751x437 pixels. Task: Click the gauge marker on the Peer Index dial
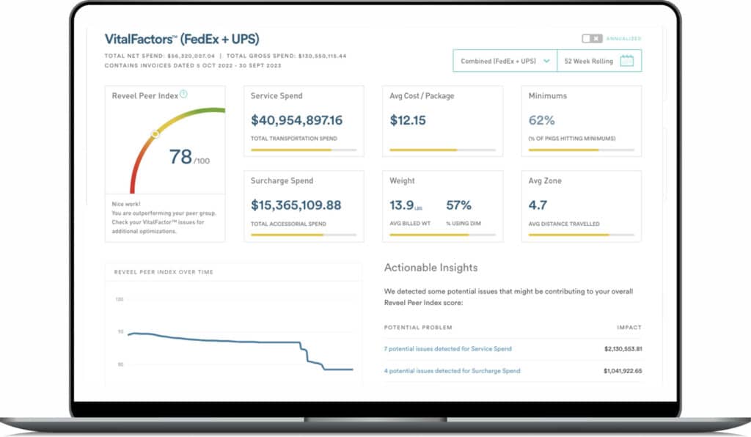155,134
